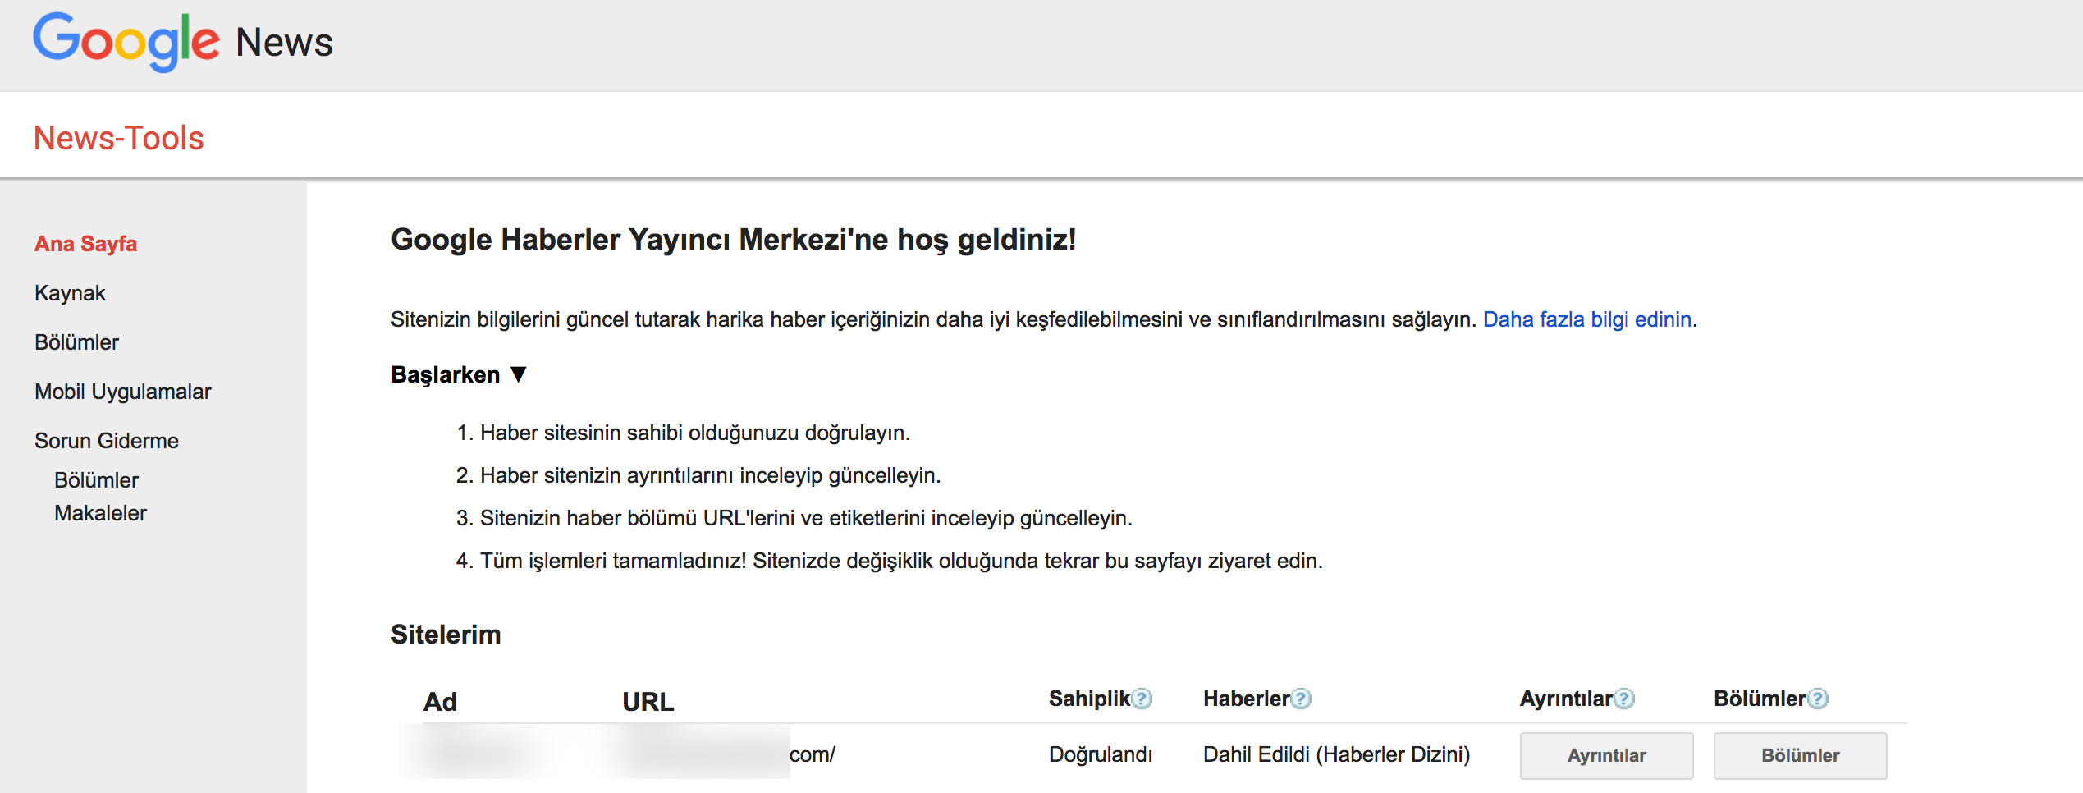Click the question mark beside Bölümler header
2083x793 pixels.
(1818, 699)
